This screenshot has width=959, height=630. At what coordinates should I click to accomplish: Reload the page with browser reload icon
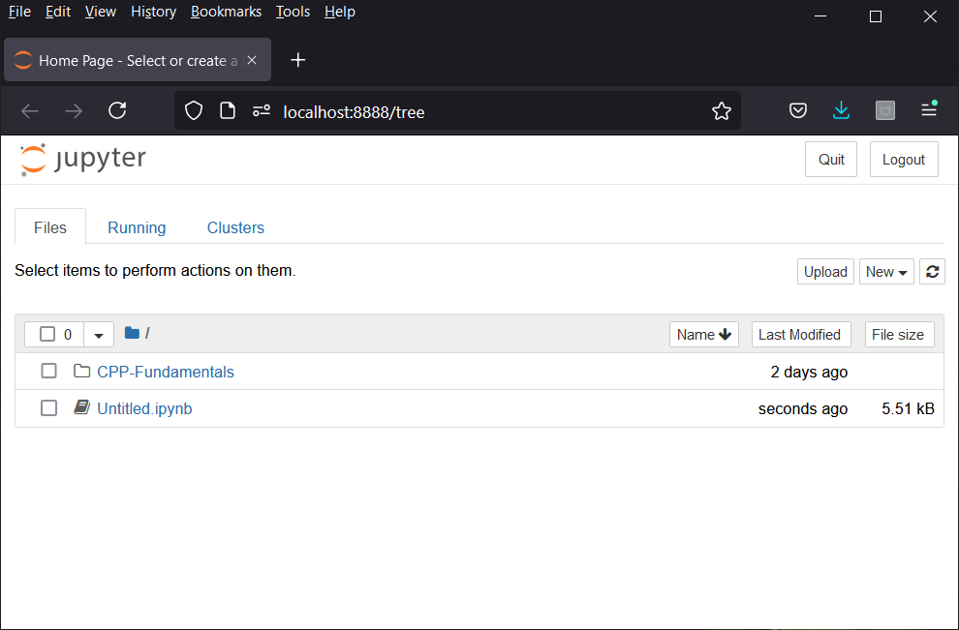tap(117, 111)
